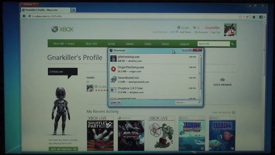This screenshot has height=155, width=275.
Task: Open the Music menu
Action: coord(165,44)
